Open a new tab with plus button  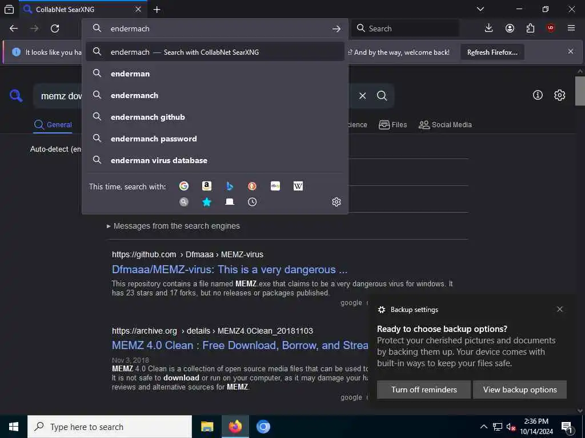point(157,9)
